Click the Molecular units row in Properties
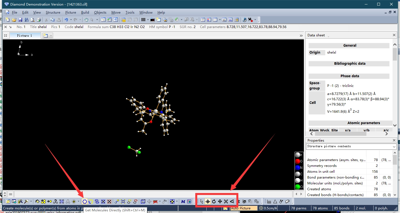 (x=349, y=183)
